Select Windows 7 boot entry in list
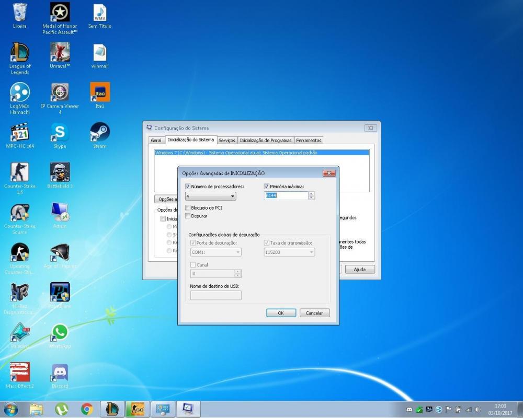 point(262,153)
